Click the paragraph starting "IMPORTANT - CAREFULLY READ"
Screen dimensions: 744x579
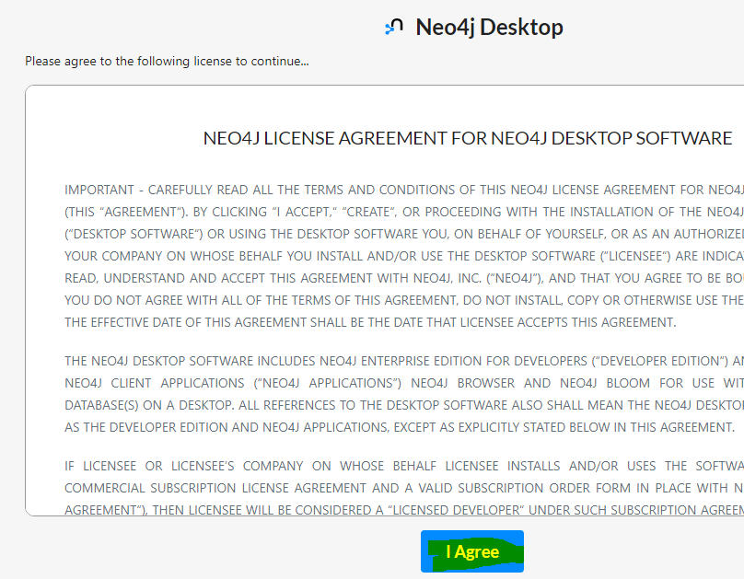[x=404, y=256]
